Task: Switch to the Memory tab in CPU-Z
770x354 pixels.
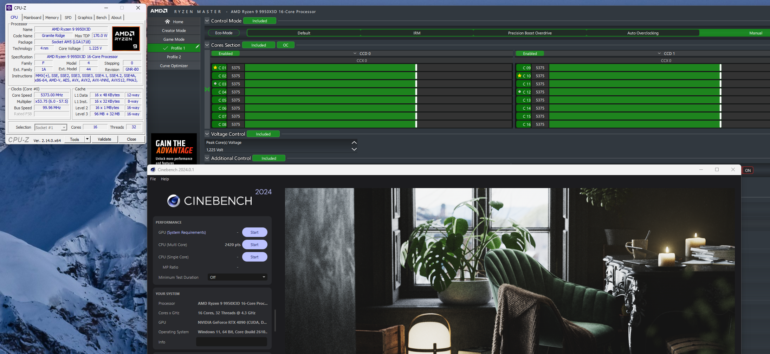Action: [x=52, y=18]
